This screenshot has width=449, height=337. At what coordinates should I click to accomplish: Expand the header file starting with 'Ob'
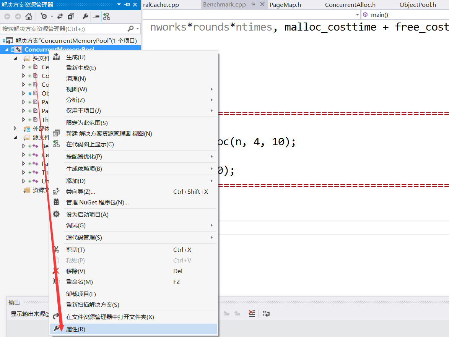tap(23, 93)
